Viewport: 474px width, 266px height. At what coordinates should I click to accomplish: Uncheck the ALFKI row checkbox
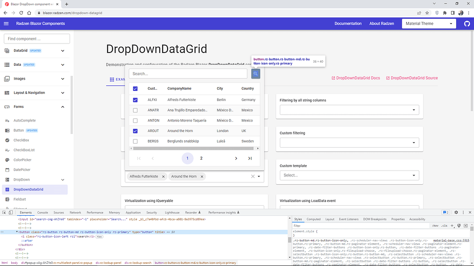135,100
